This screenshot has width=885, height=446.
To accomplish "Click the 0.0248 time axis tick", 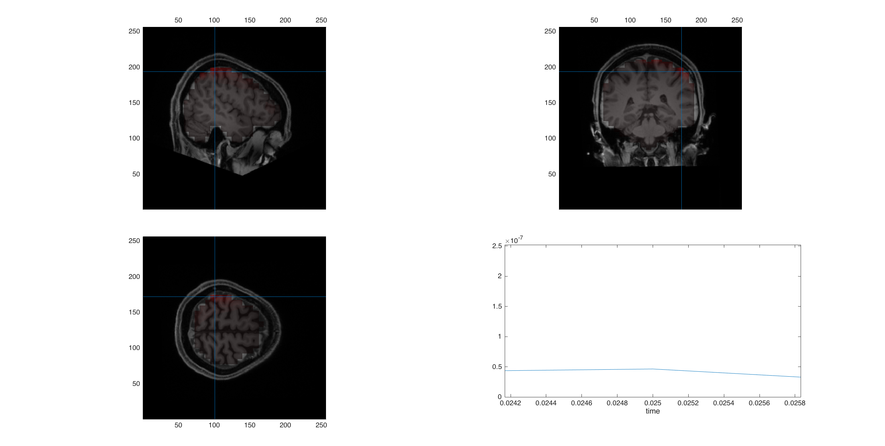I will pyautogui.click(x=617, y=403).
